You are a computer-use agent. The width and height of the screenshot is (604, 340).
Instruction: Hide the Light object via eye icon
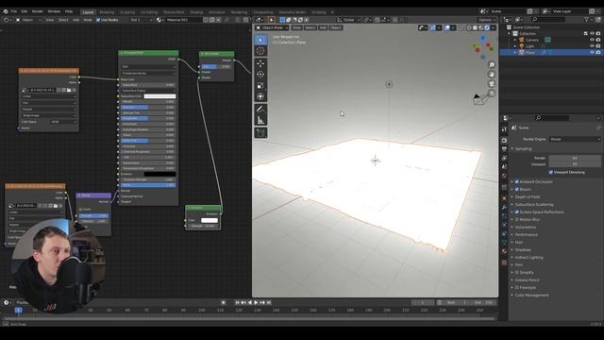click(x=592, y=46)
